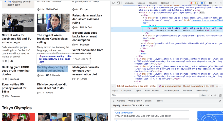Image resolution: width=223 pixels, height=121 pixels.
Task: Open Palestinians await key Jerusalem evictions headline
Action: [x=87, y=19]
